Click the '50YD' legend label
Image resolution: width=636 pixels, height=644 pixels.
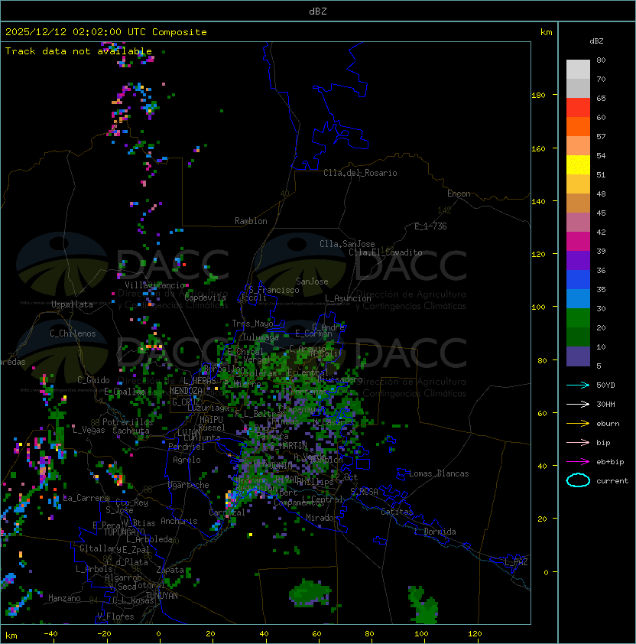605,385
